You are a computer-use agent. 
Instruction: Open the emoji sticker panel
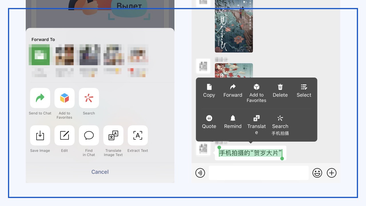[x=317, y=173]
